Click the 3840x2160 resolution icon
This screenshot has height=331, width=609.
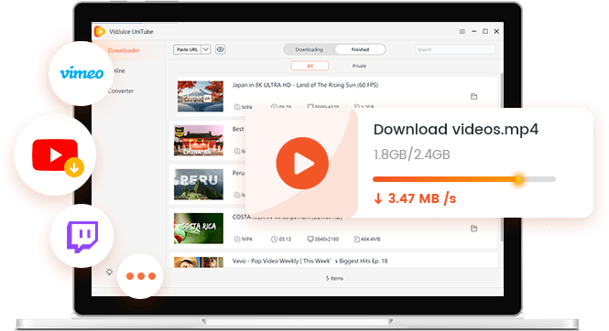[x=310, y=240]
